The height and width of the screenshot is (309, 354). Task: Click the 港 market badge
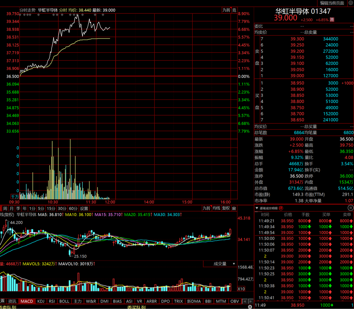tap(332, 20)
